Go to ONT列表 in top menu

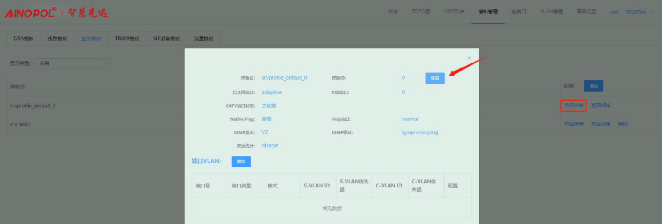coord(454,12)
